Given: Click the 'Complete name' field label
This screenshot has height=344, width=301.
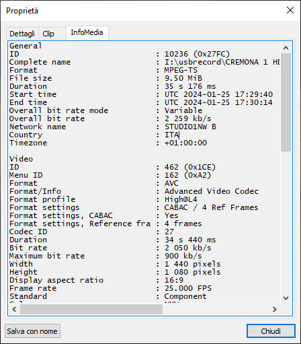Looking at the screenshot, I should (40, 62).
